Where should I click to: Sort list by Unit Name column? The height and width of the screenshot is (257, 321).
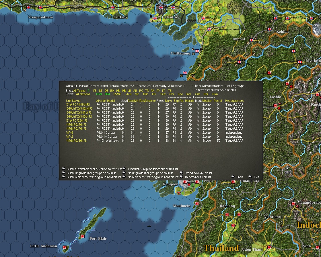pyautogui.click(x=73, y=101)
